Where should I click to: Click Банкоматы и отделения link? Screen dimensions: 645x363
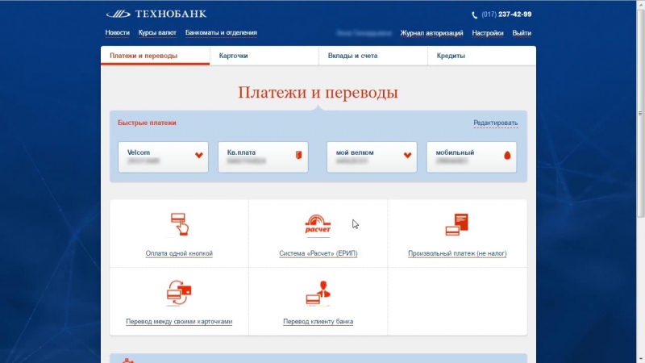pyautogui.click(x=221, y=33)
